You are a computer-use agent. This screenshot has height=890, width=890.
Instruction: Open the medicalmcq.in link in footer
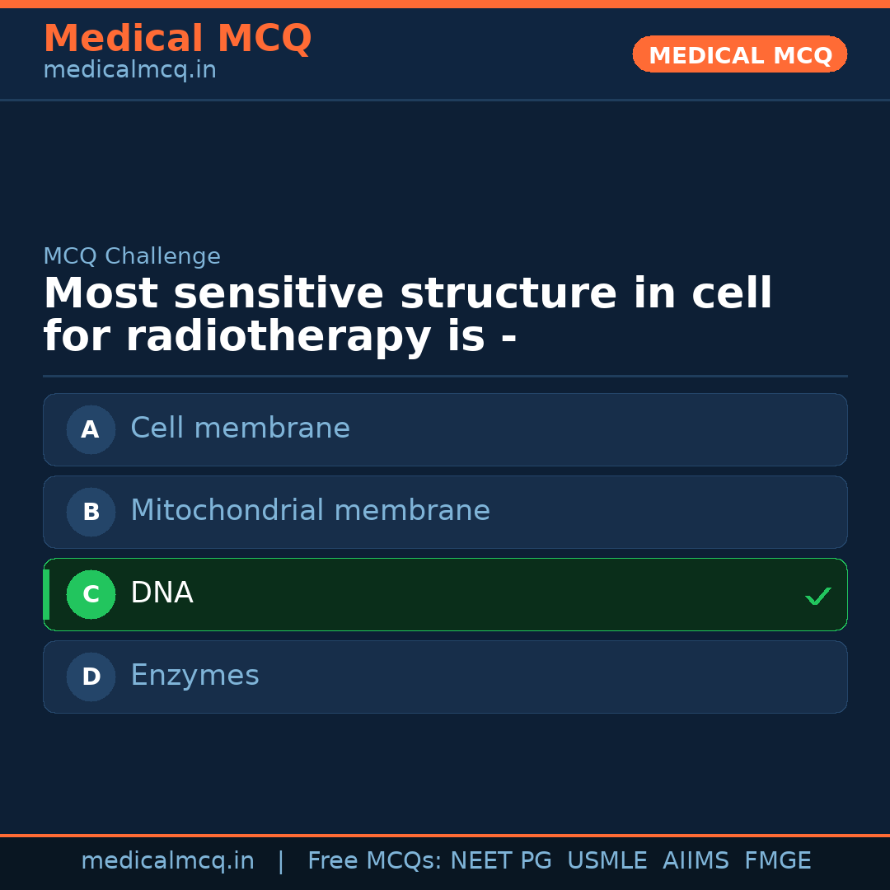pos(167,861)
